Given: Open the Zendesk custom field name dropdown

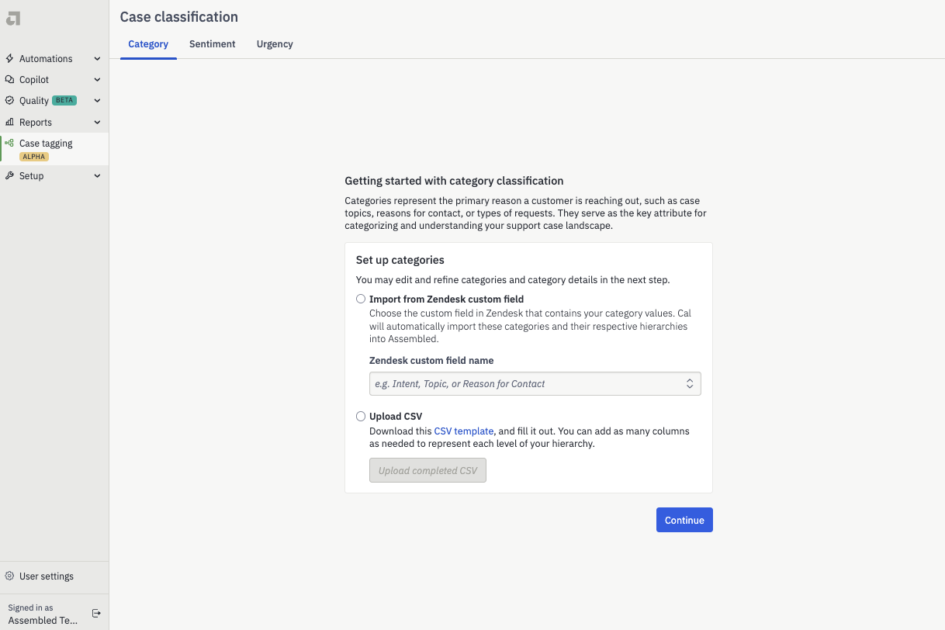Looking at the screenshot, I should pos(535,384).
